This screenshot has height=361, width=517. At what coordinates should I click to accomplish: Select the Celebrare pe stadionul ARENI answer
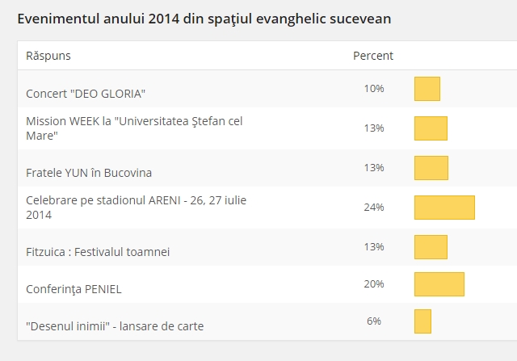[x=136, y=207]
